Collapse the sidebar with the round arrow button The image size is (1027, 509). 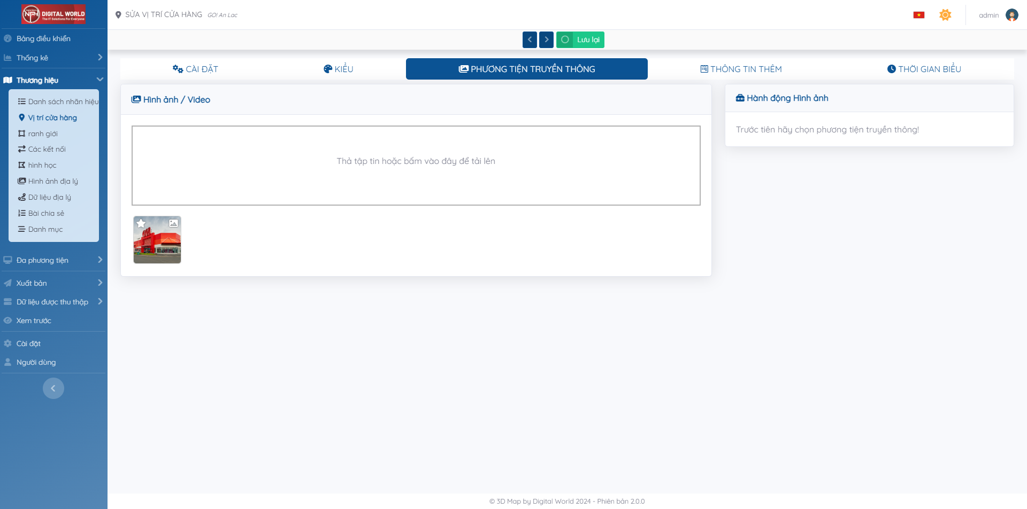click(53, 388)
